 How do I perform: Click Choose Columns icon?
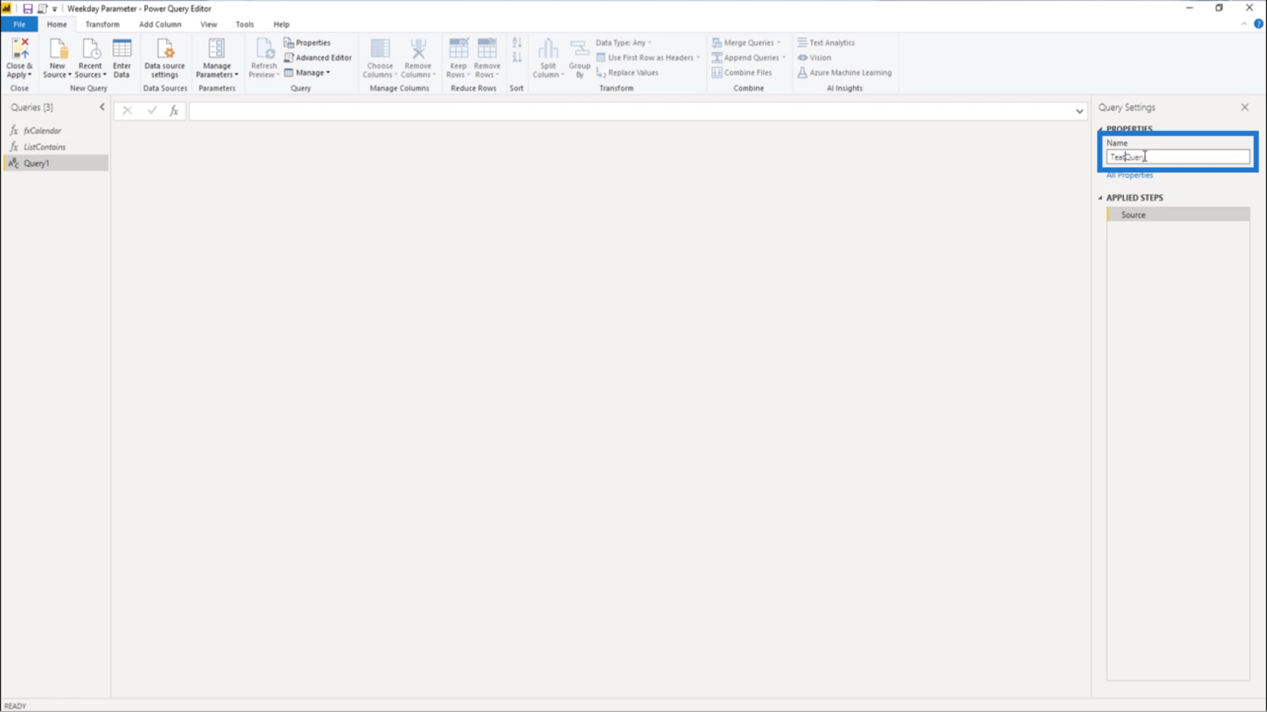point(380,49)
